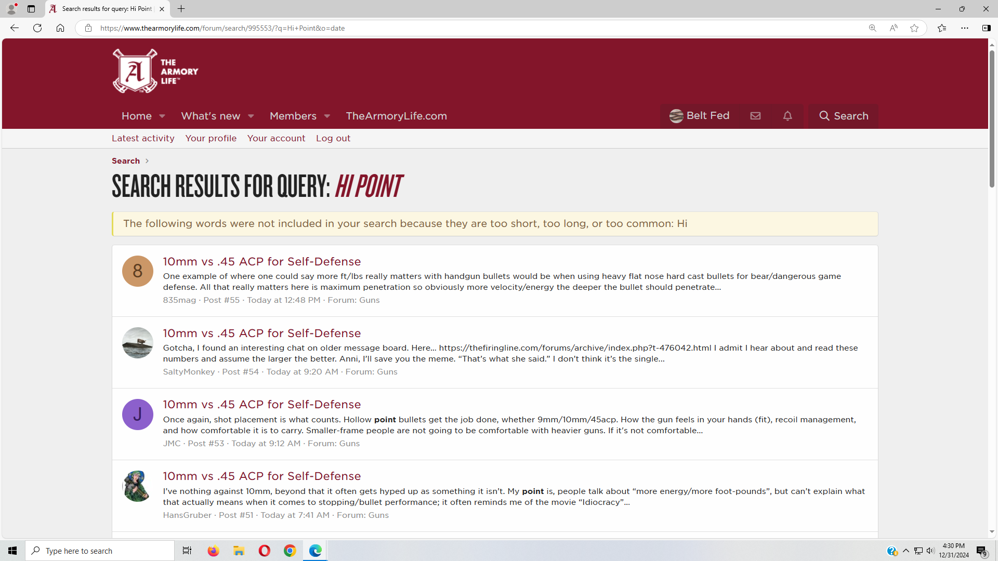Open the alerts bell icon
The height and width of the screenshot is (561, 998).
[x=787, y=116]
